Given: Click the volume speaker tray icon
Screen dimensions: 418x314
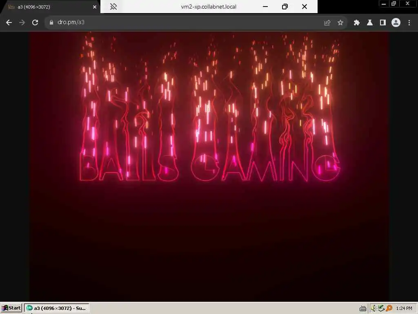Looking at the screenshot, I should [373, 308].
